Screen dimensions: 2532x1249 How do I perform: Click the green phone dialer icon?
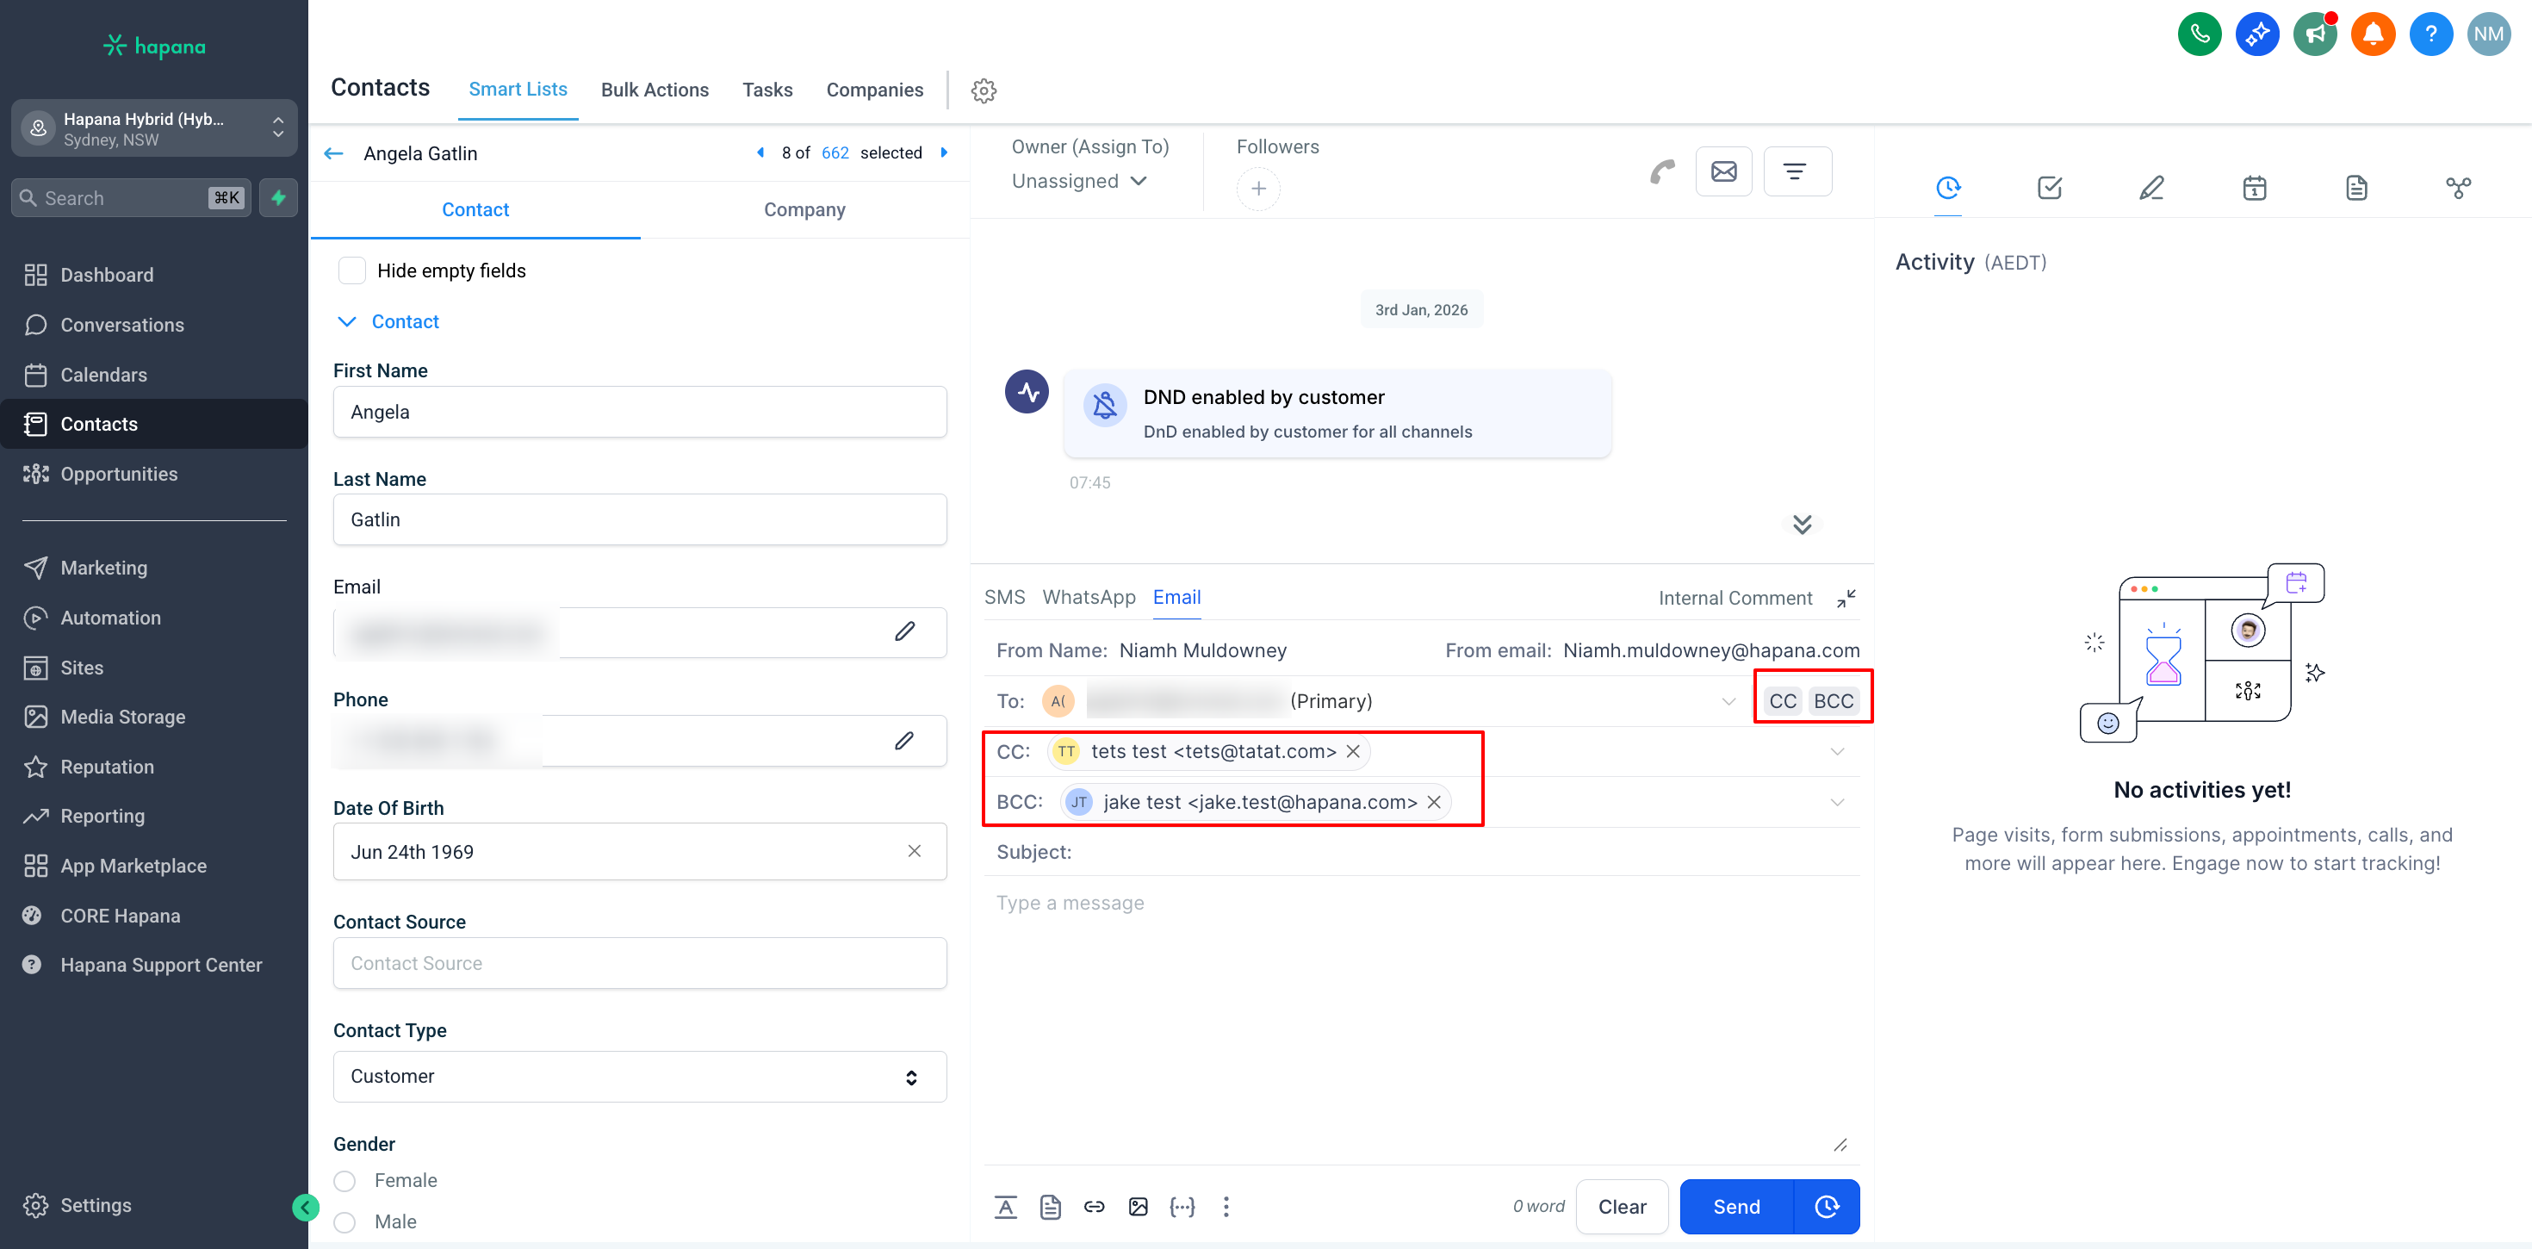[x=2199, y=34]
